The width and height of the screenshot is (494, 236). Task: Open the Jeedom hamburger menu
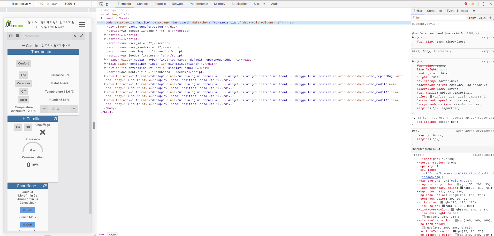pyautogui.click(x=82, y=24)
